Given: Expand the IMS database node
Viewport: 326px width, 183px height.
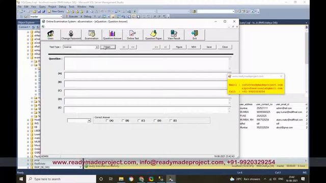Looking at the screenshot, I should tap(28, 124).
